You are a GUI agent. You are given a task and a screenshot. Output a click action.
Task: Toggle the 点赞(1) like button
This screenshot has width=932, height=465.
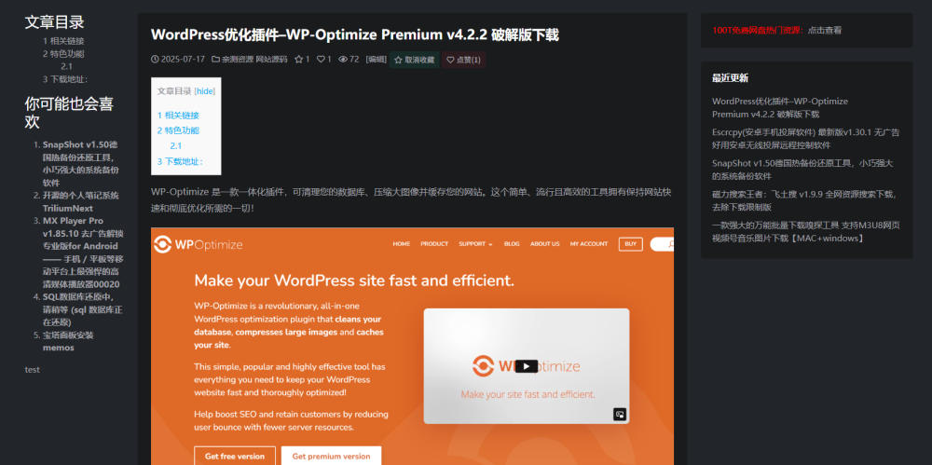click(x=463, y=60)
